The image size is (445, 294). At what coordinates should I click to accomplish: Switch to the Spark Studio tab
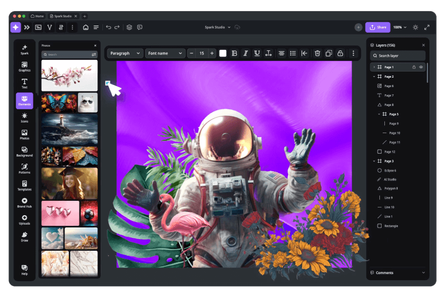tap(63, 16)
